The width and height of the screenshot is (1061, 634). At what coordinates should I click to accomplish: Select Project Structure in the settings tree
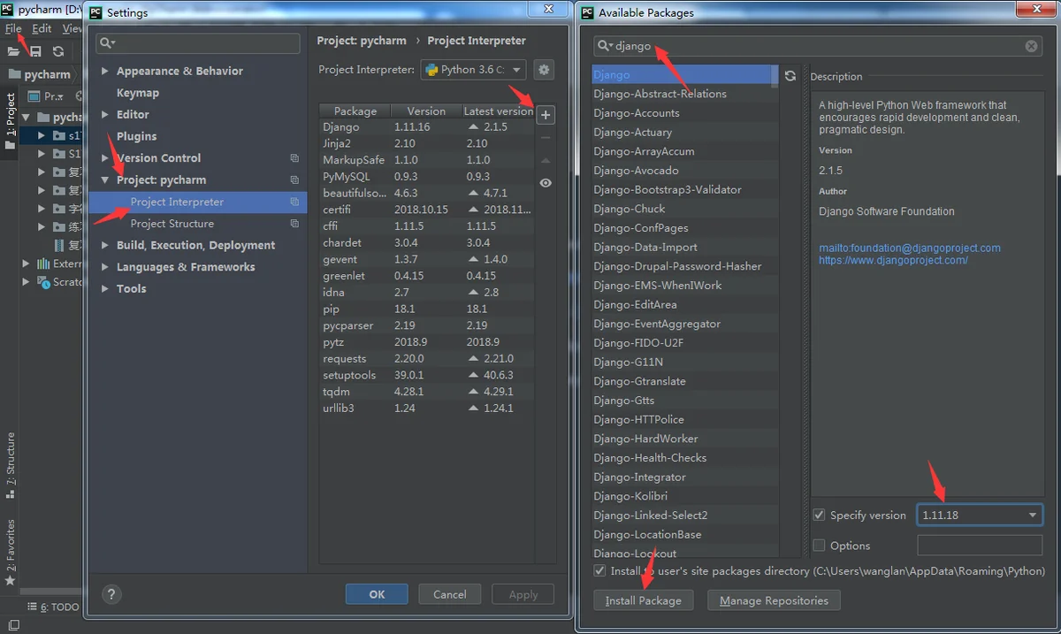coord(172,224)
